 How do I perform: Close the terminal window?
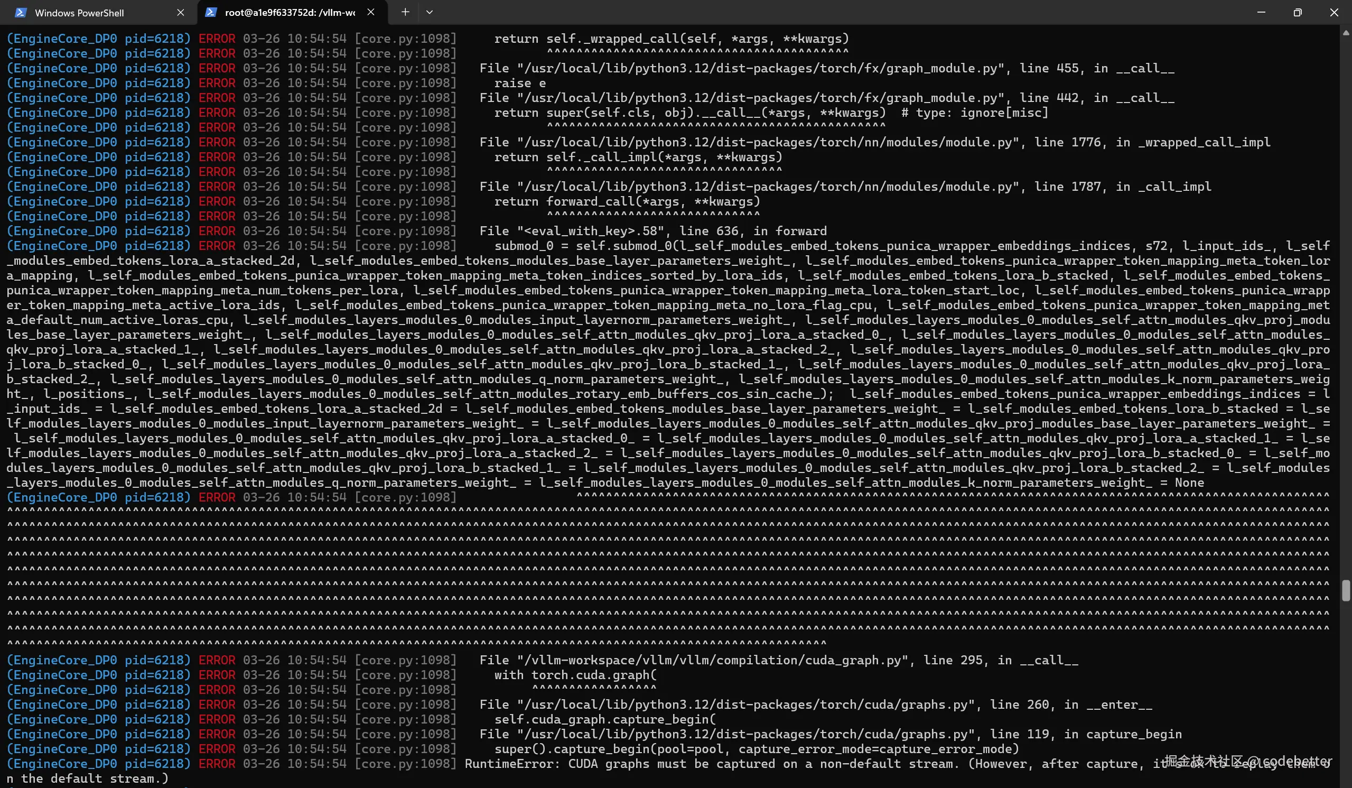pos(1334,12)
